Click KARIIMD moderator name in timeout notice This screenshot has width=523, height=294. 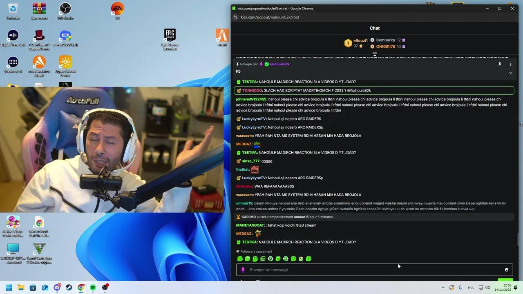coord(248,217)
